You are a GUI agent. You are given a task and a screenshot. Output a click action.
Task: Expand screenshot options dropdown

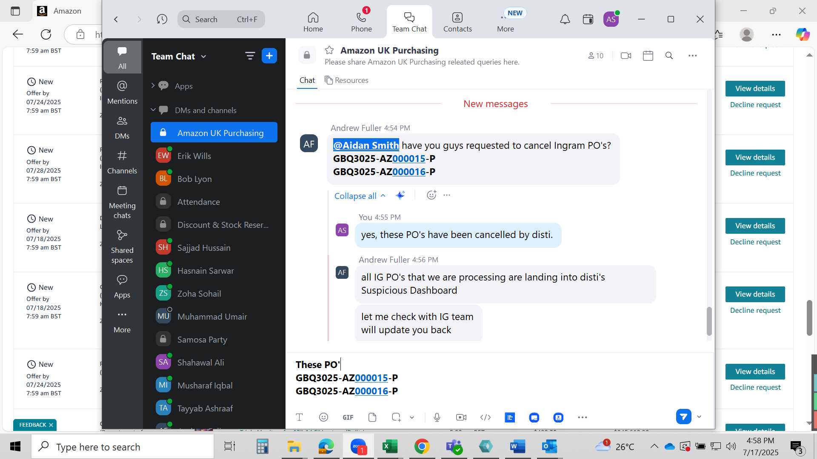coord(412,417)
